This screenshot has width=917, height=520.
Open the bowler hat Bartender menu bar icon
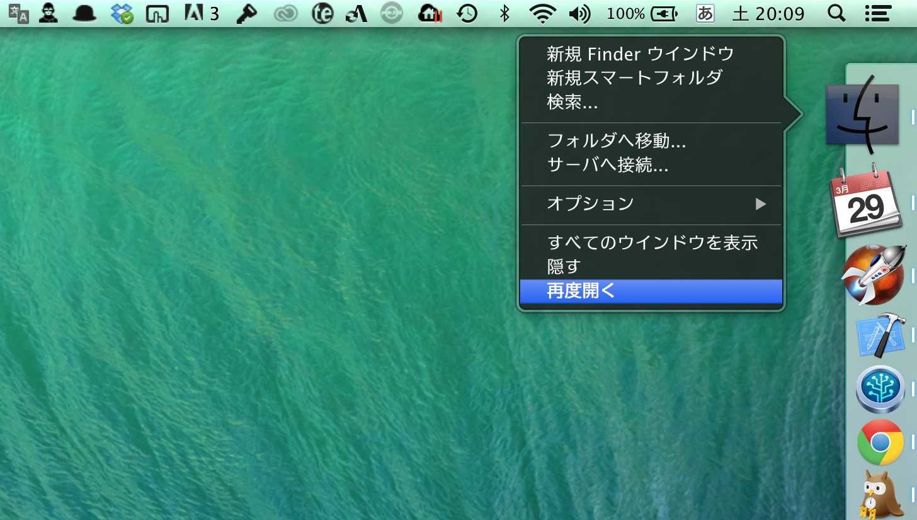pos(84,13)
